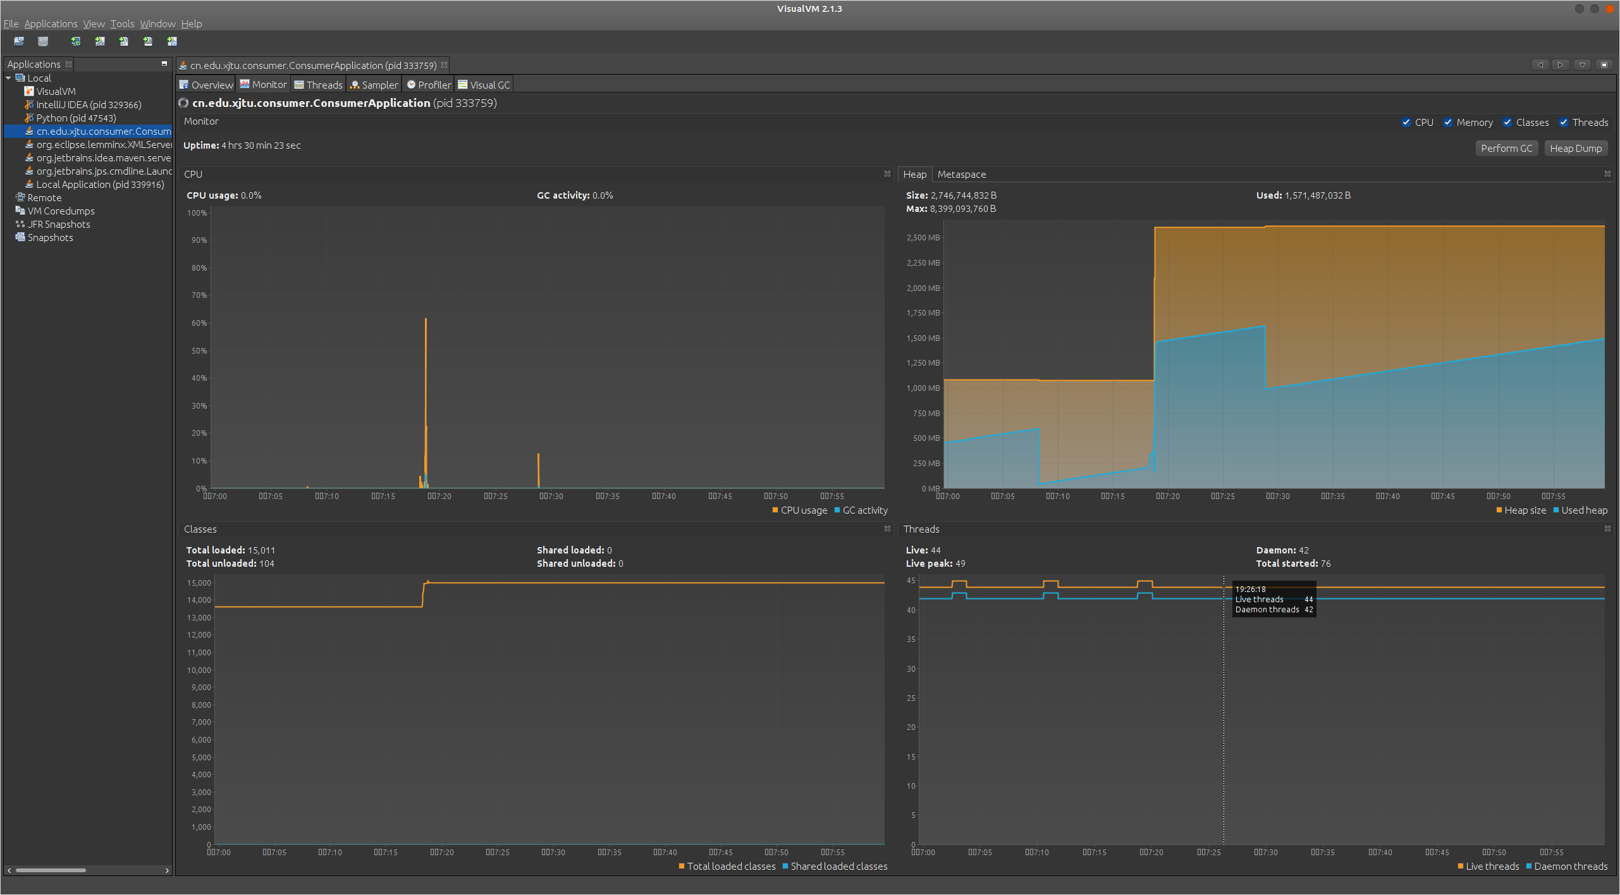Click the Save snapshot toolbar icon

43,42
